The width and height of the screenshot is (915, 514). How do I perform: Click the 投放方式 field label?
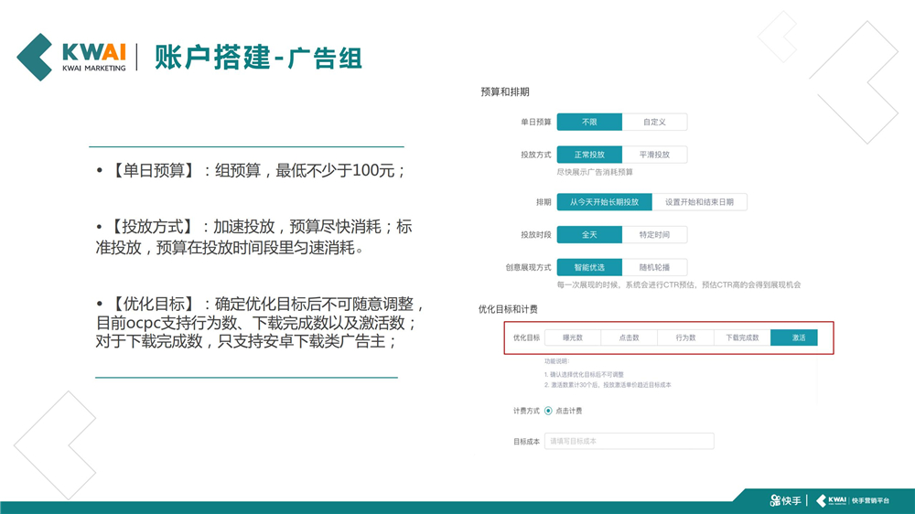535,155
